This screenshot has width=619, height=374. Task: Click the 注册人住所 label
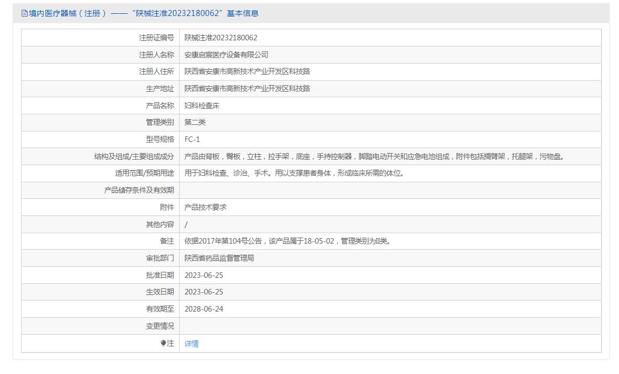156,71
